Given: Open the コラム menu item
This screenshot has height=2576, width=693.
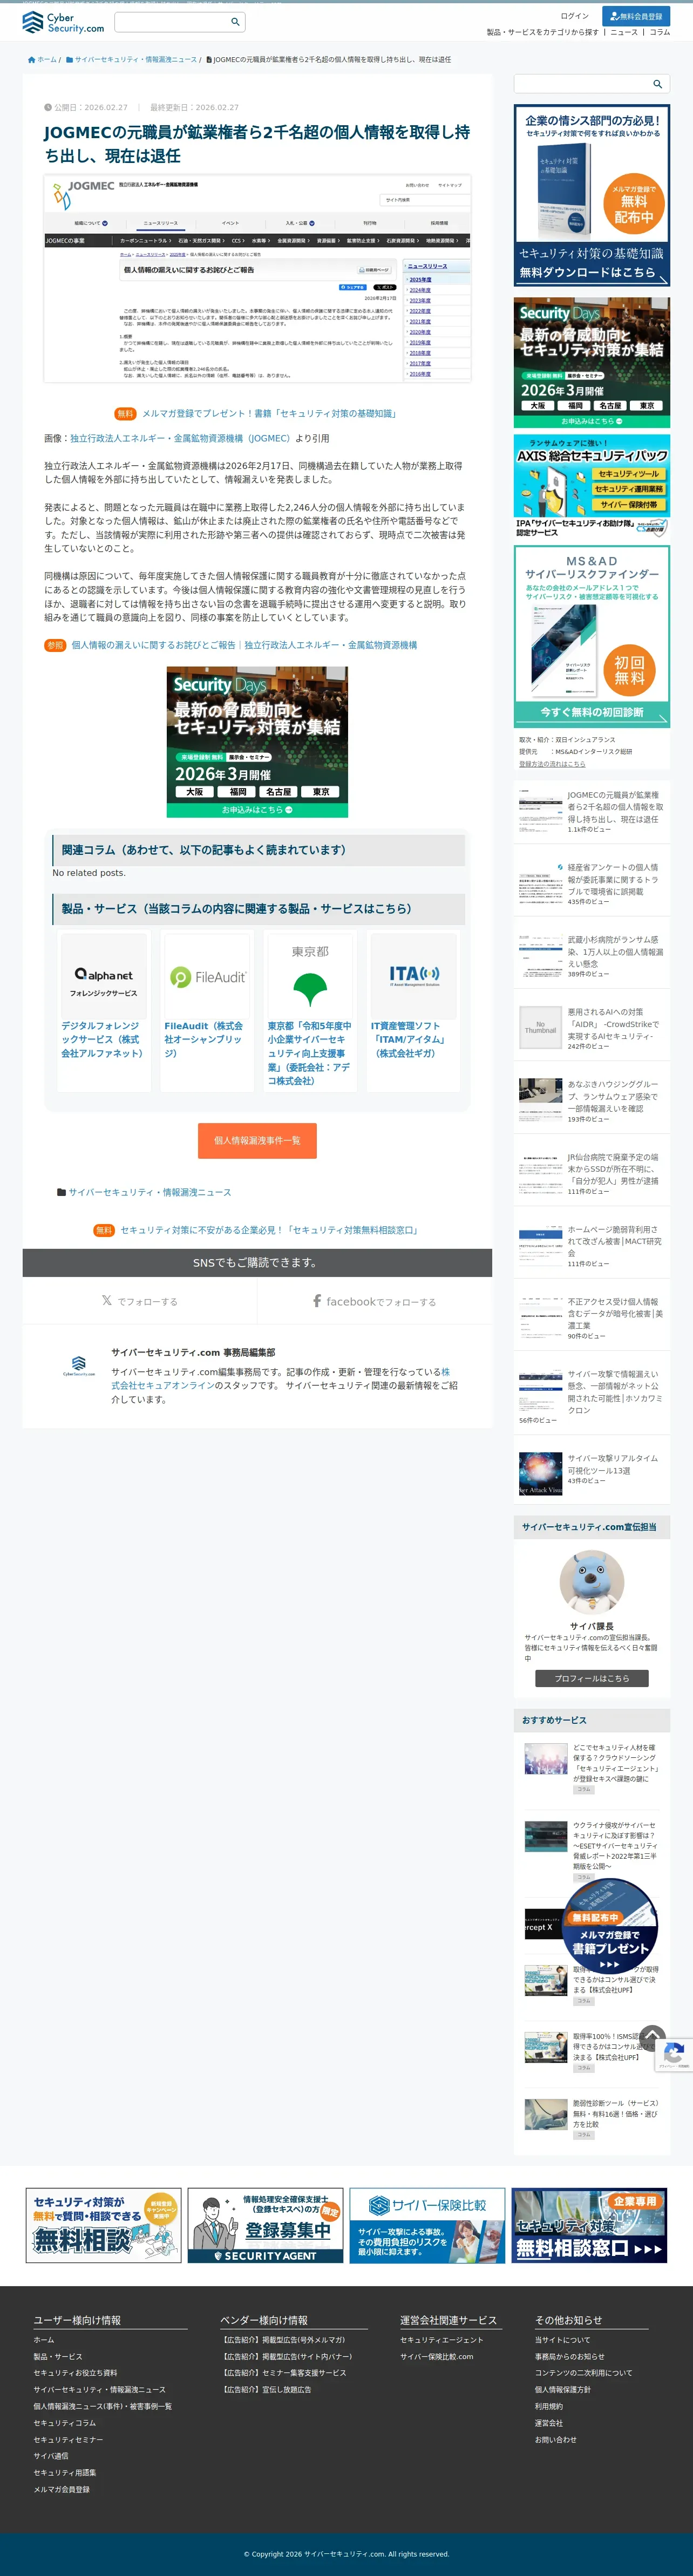Looking at the screenshot, I should (660, 32).
